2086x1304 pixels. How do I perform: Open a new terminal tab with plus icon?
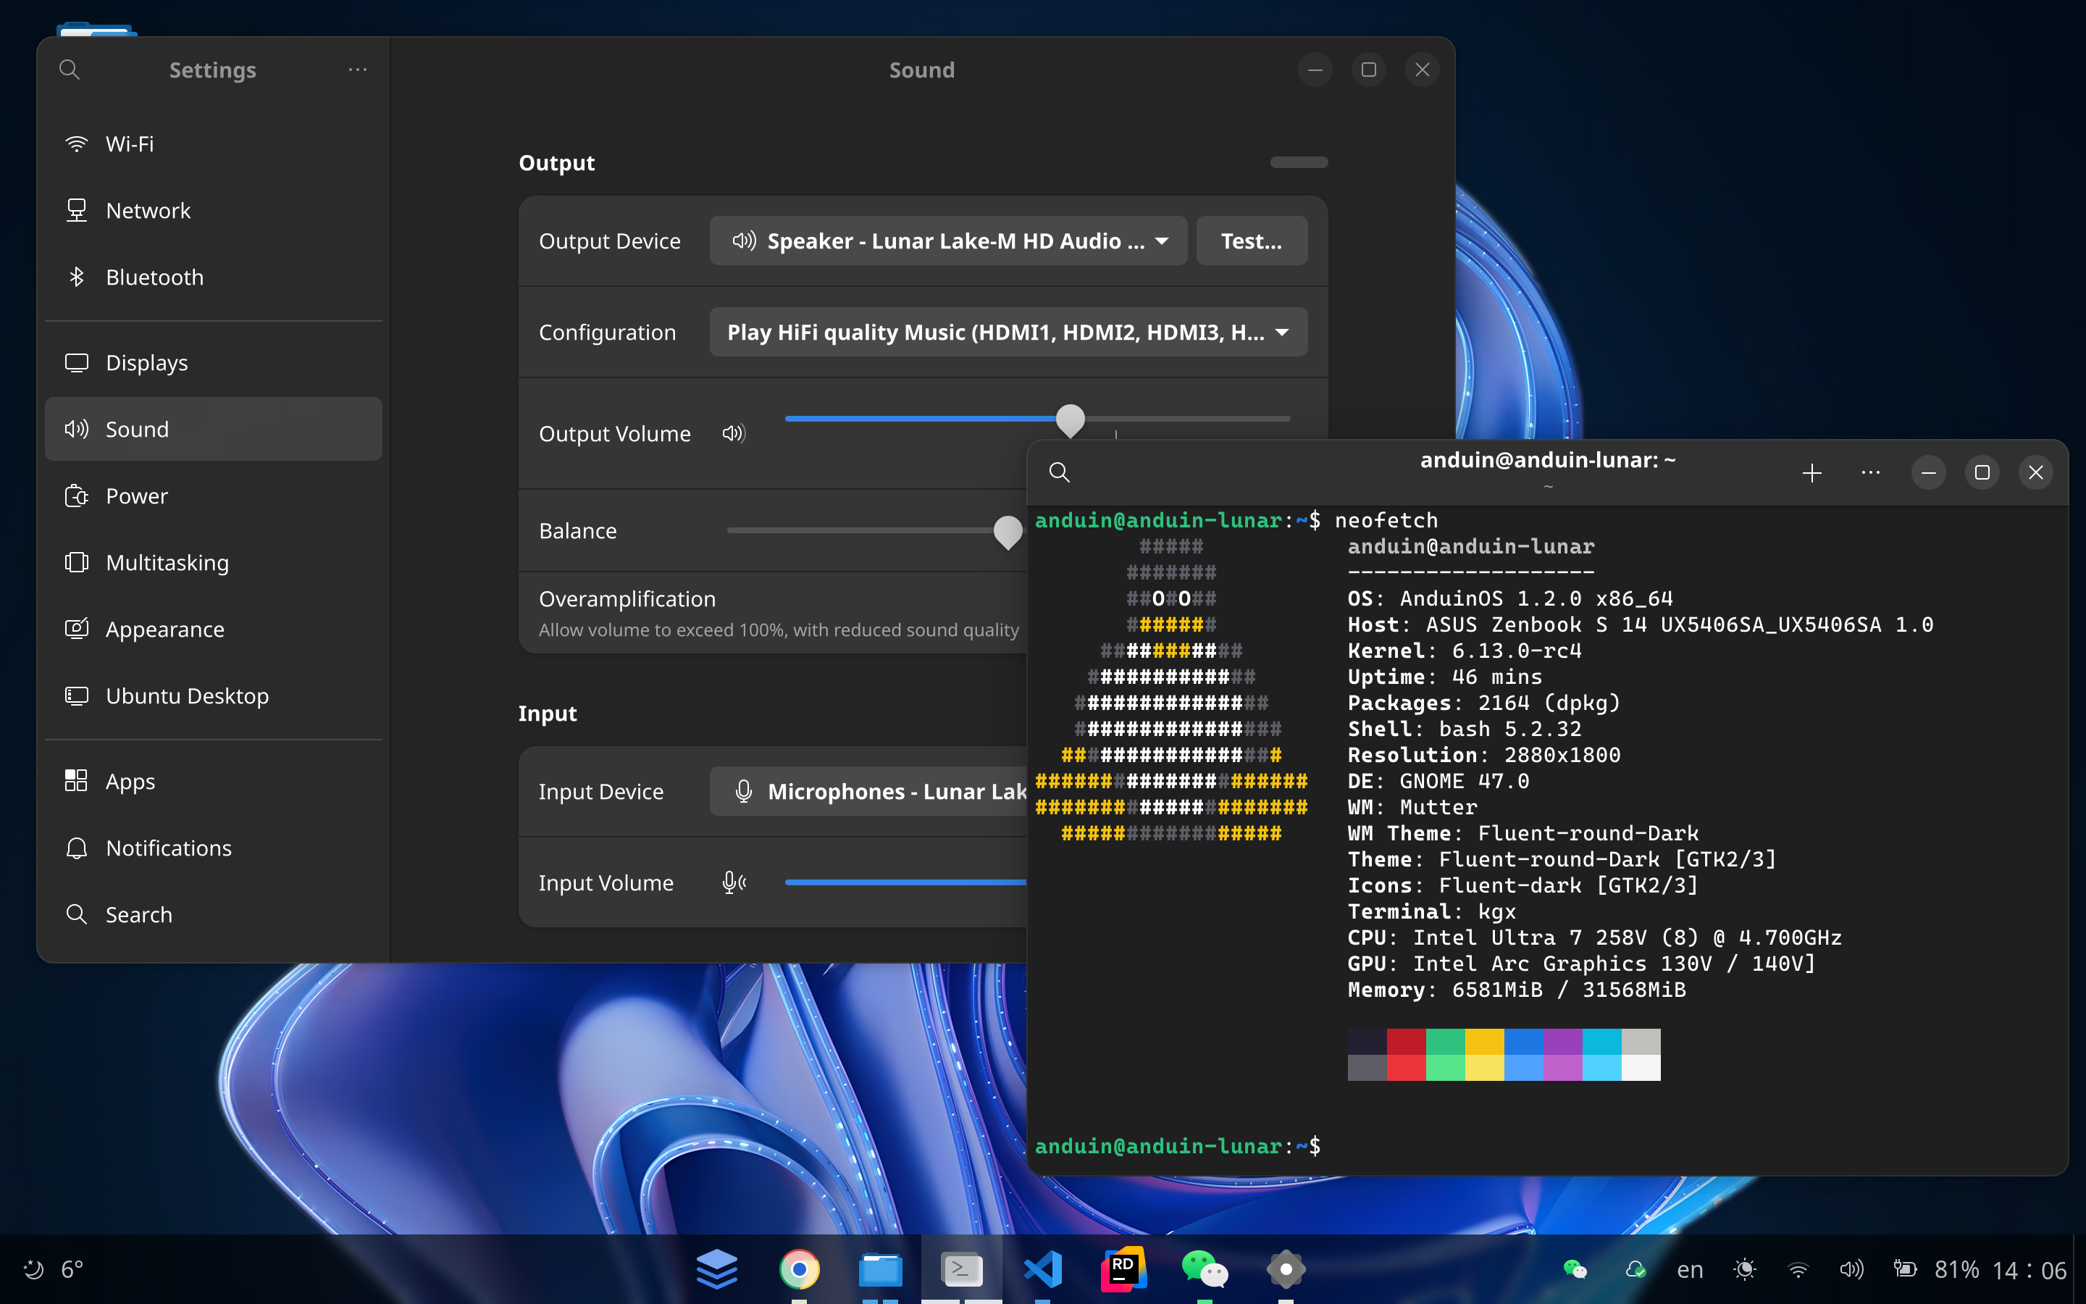pos(1812,472)
